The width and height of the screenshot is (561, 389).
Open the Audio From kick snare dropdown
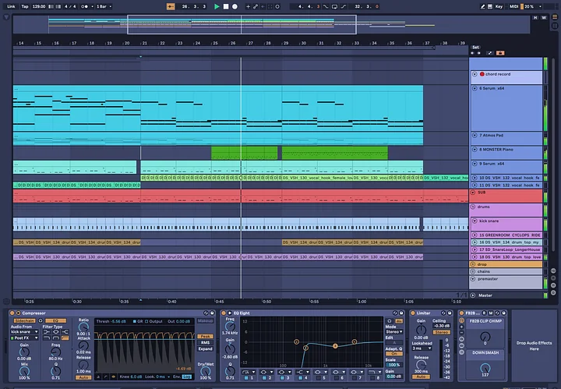[24, 332]
